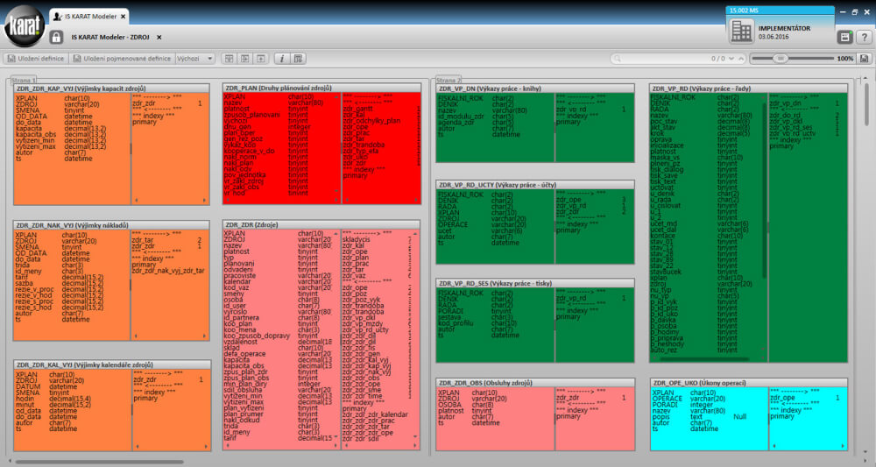Click zdr_gantt relation in ZDR_PLAN
The height and width of the screenshot is (467, 876).
click(357, 109)
